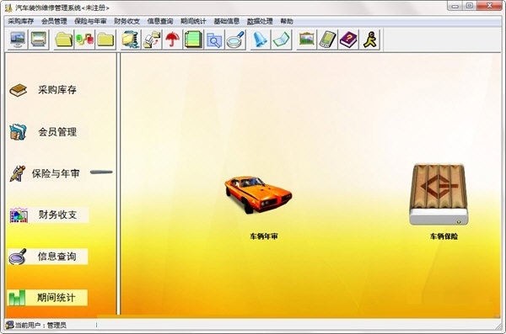Click the computer monitor toolbar icon
This screenshot has width=506, height=334.
pos(18,40)
